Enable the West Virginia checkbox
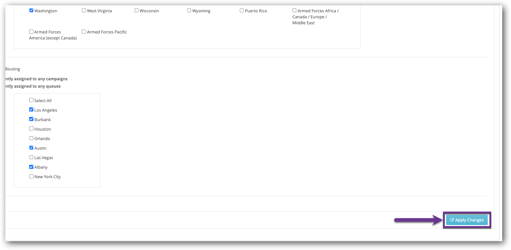This screenshot has height=250, width=511. tap(84, 10)
